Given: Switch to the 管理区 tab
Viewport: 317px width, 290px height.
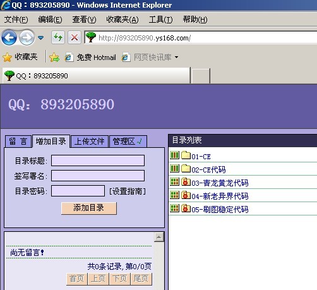Looking at the screenshot, I should [128, 142].
